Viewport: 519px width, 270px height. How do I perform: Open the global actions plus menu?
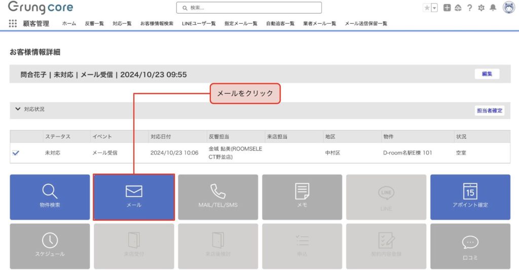pyautogui.click(x=447, y=8)
